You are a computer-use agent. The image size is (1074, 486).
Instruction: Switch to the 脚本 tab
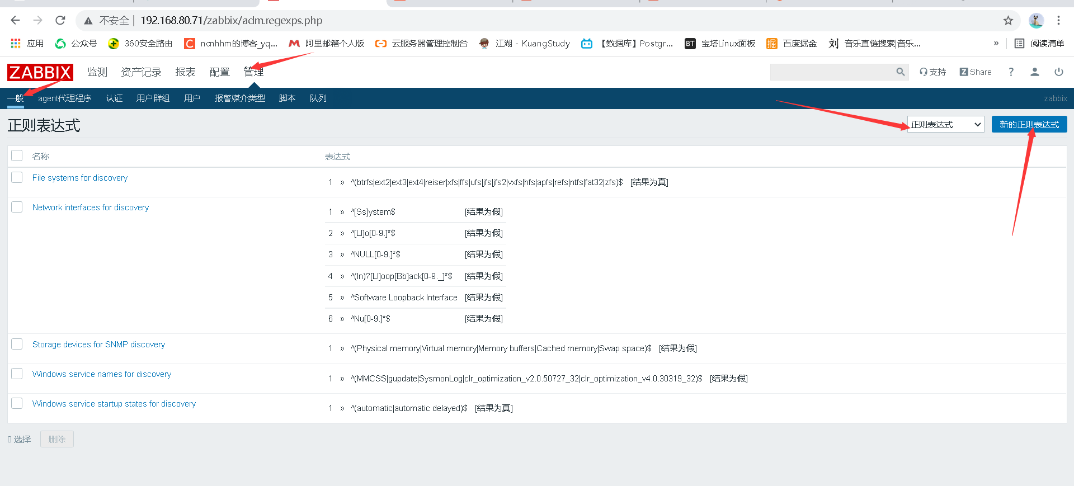coord(287,98)
